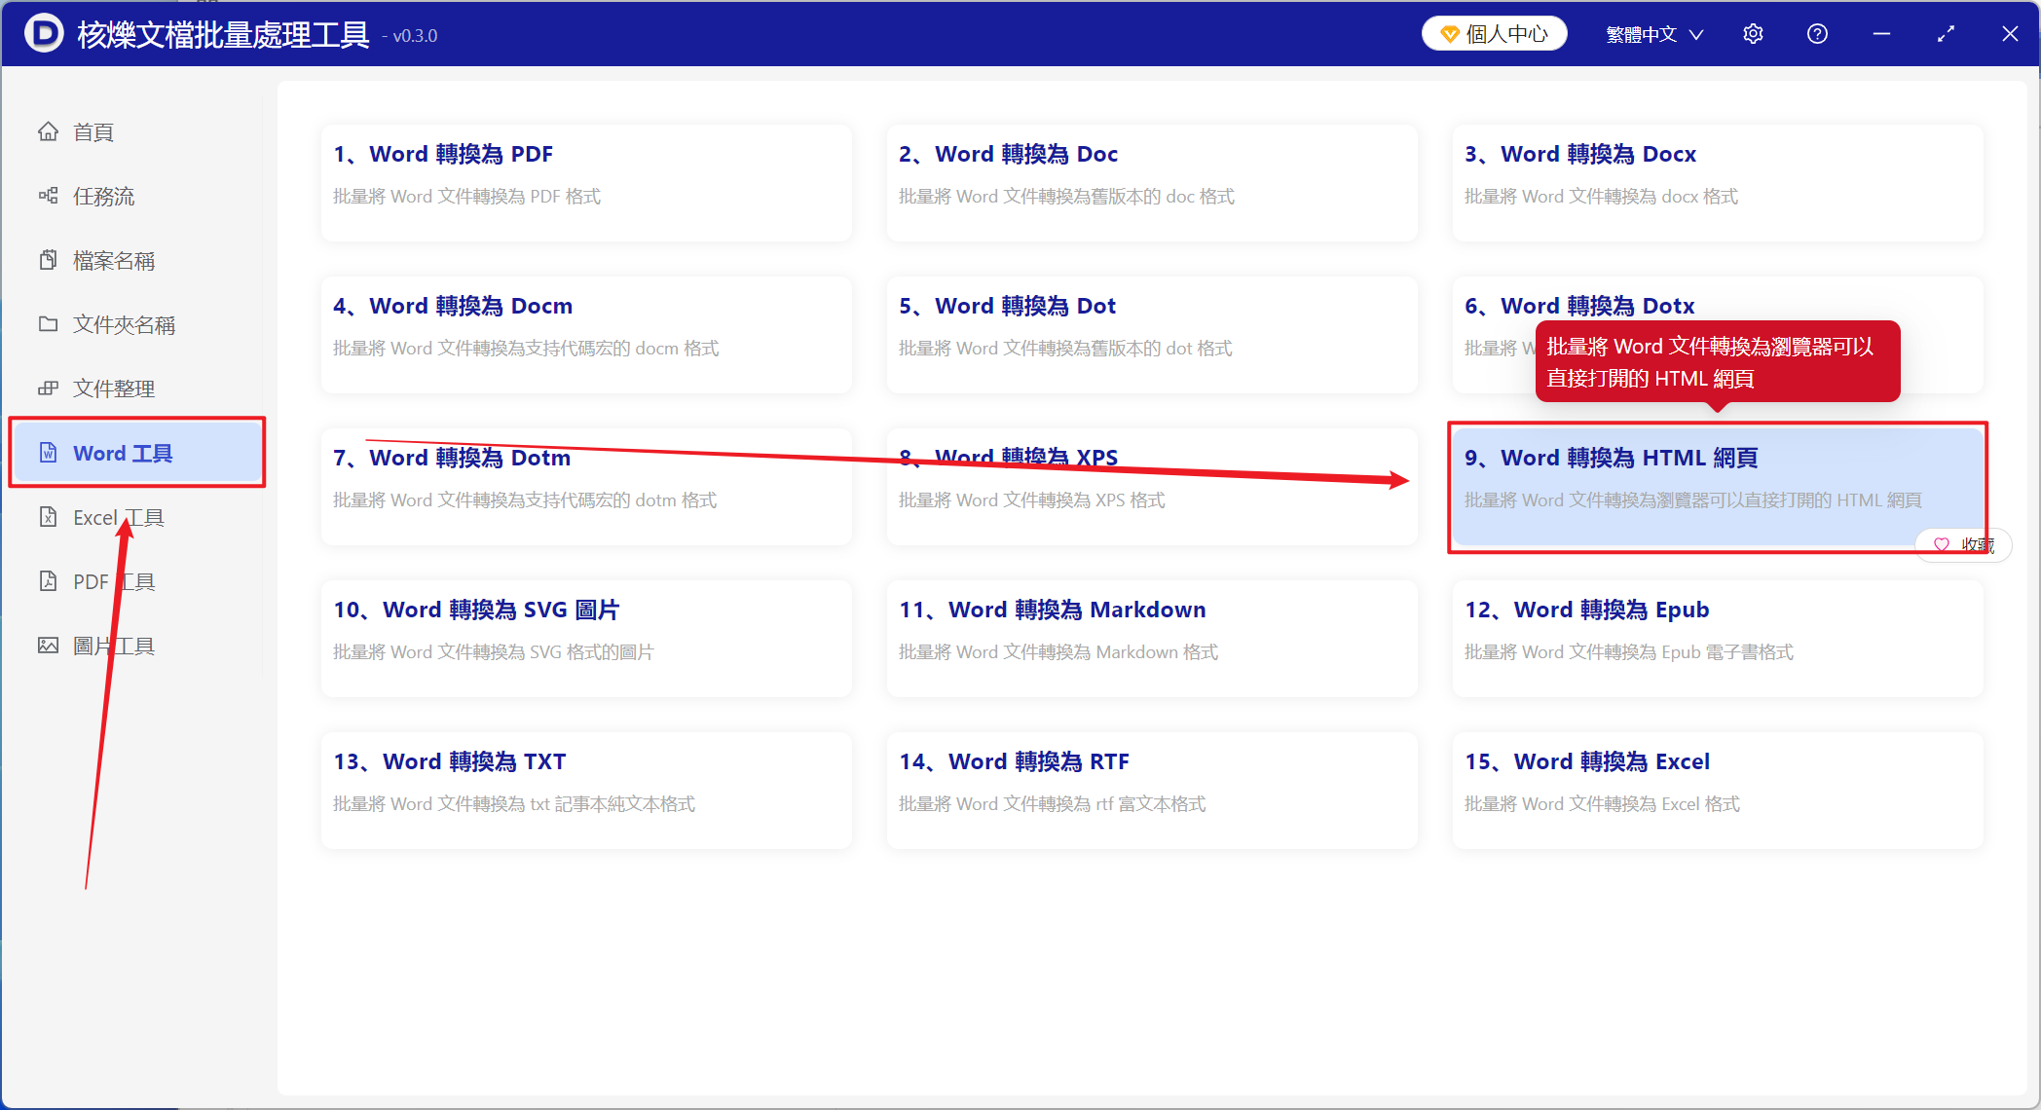Open the 任務流 sidebar menu item
2041x1110 pixels.
coord(136,196)
